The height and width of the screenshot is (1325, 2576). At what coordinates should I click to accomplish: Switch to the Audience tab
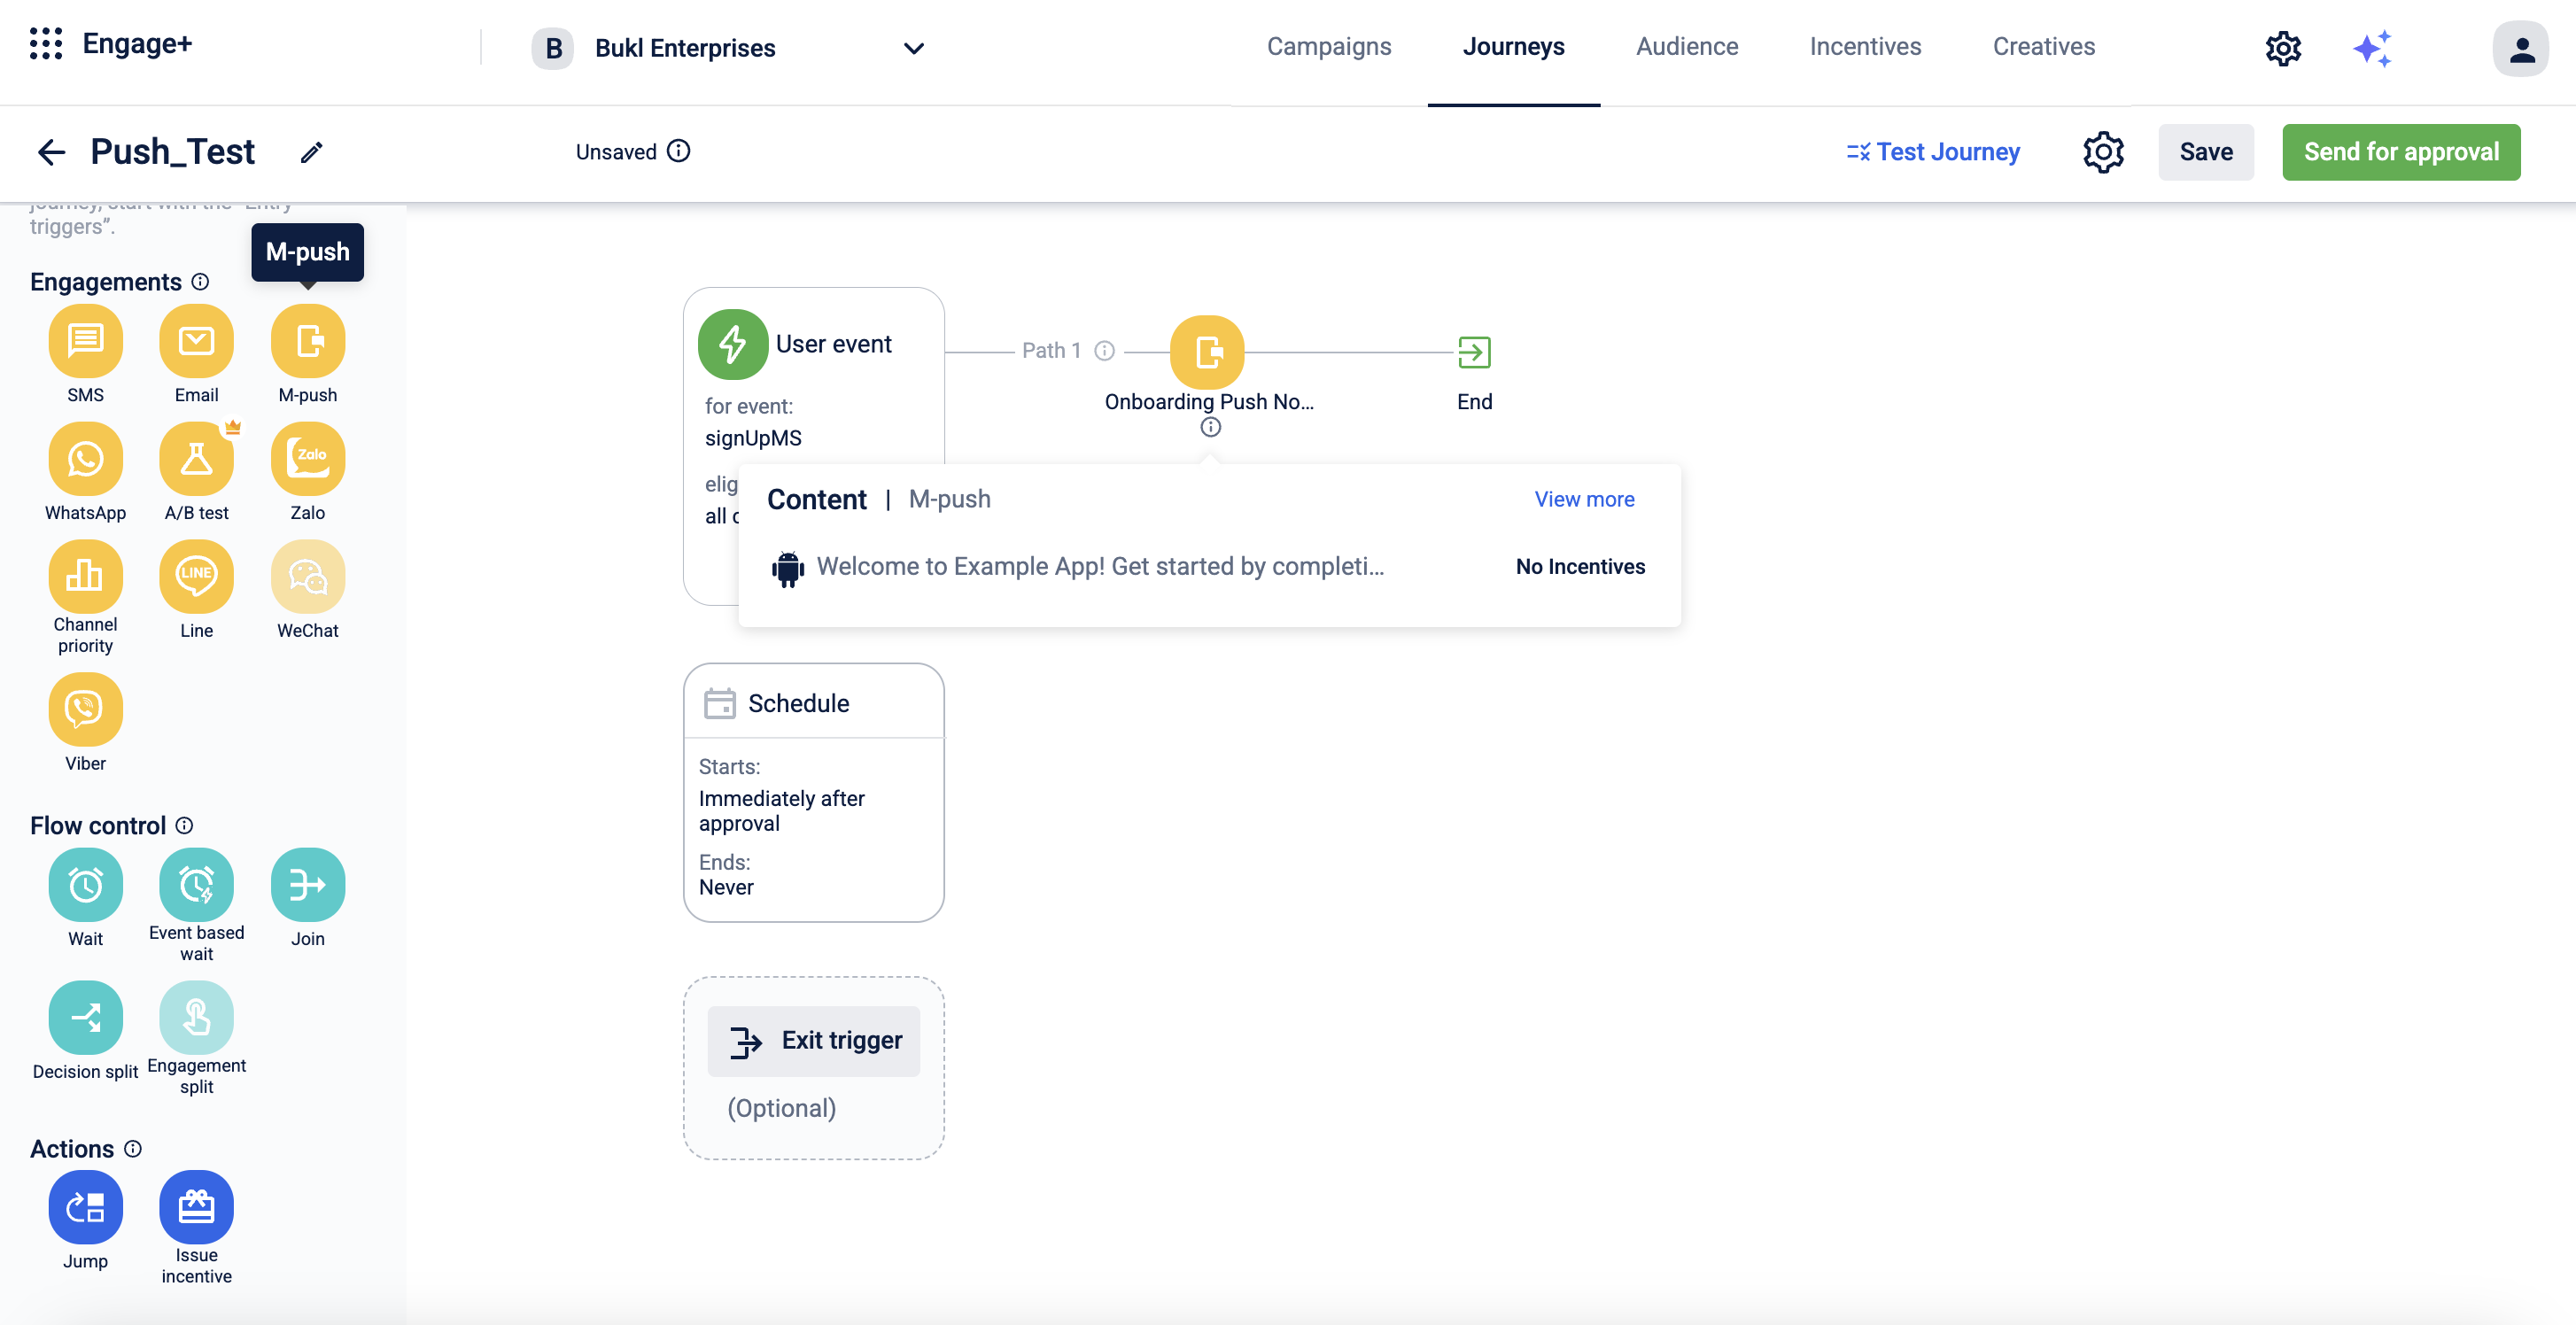[x=1686, y=47]
